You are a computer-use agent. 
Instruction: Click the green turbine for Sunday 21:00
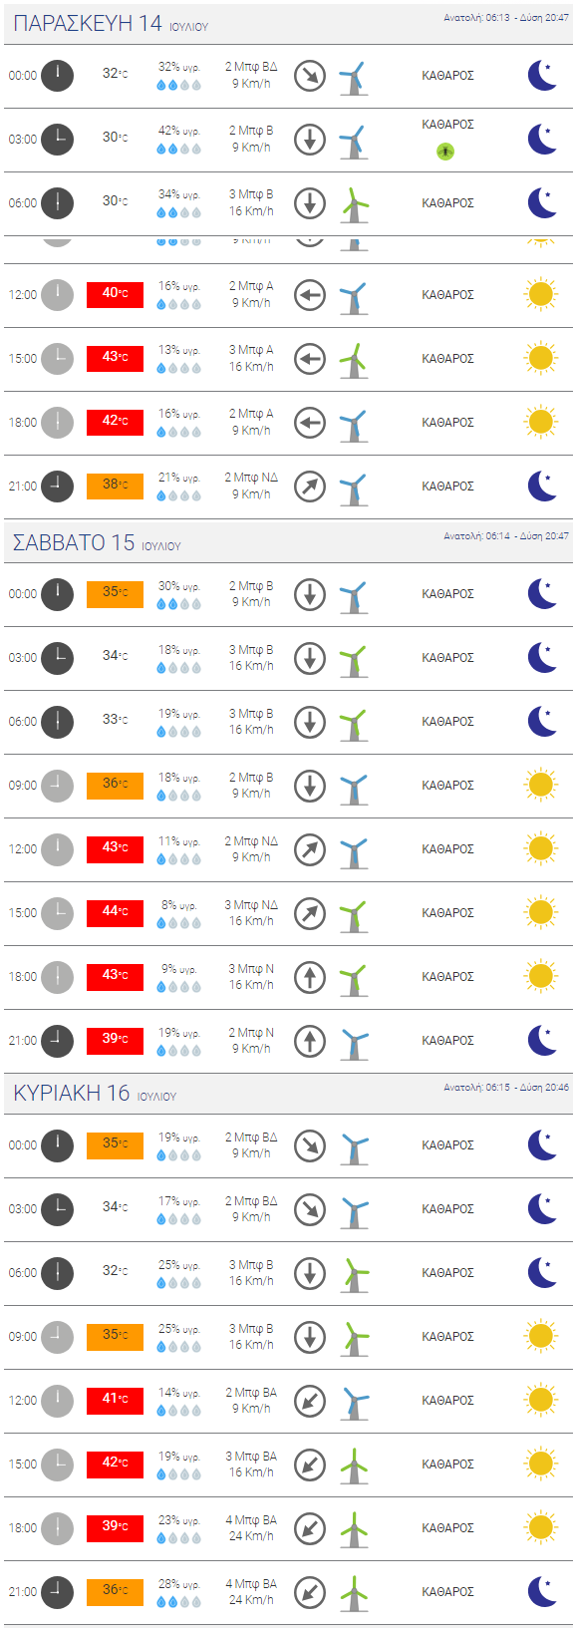pos(353,1592)
